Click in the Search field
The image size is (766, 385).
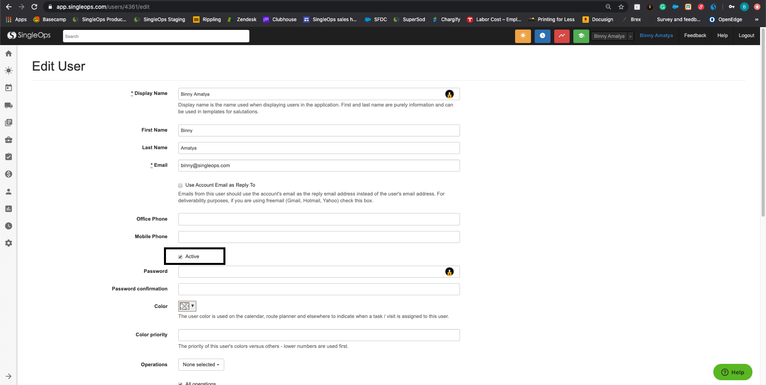coord(156,36)
